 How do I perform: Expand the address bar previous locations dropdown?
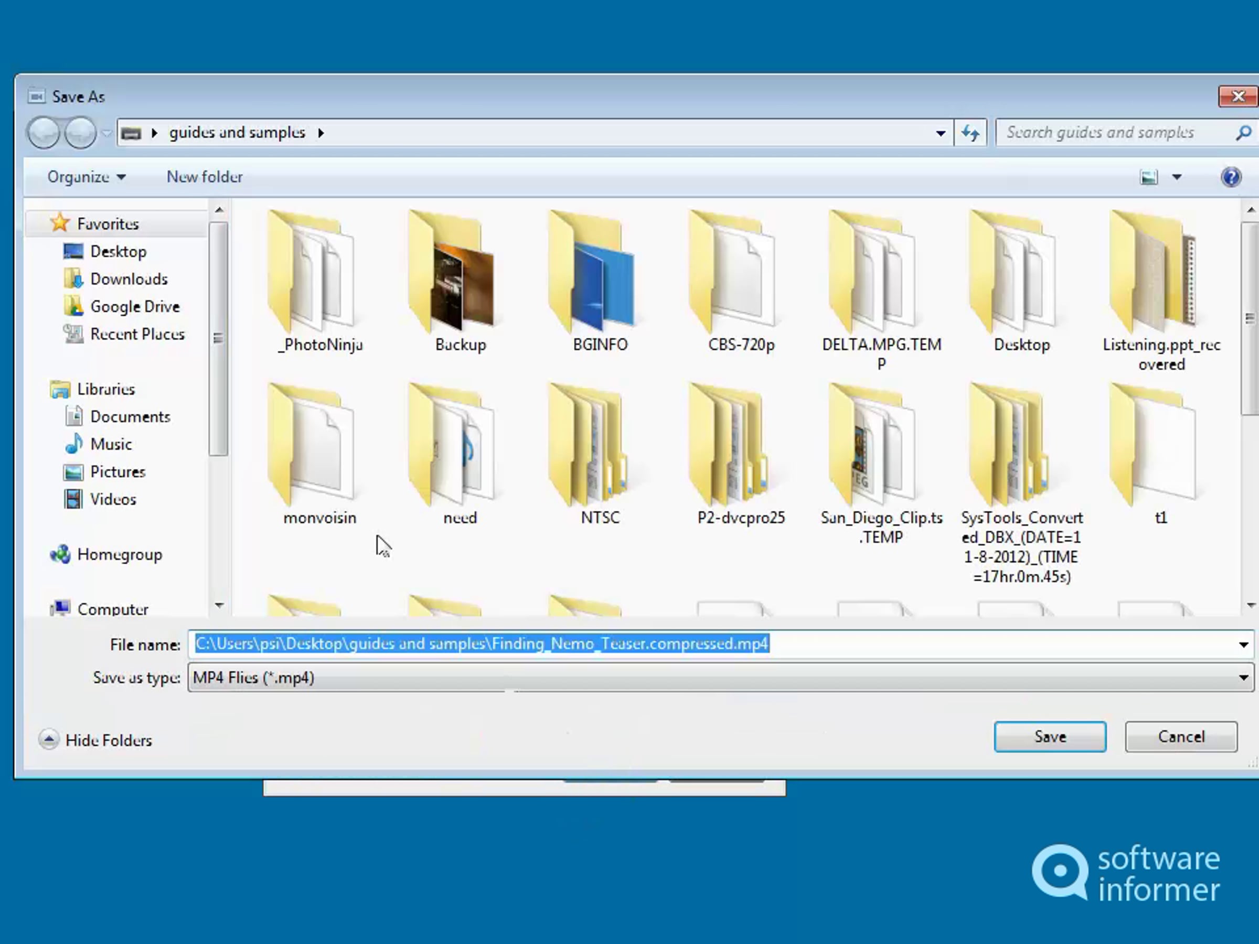coord(940,133)
